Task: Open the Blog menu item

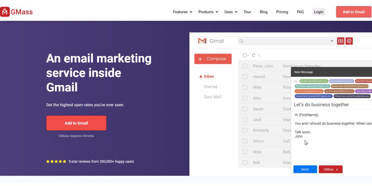Action: (x=264, y=12)
